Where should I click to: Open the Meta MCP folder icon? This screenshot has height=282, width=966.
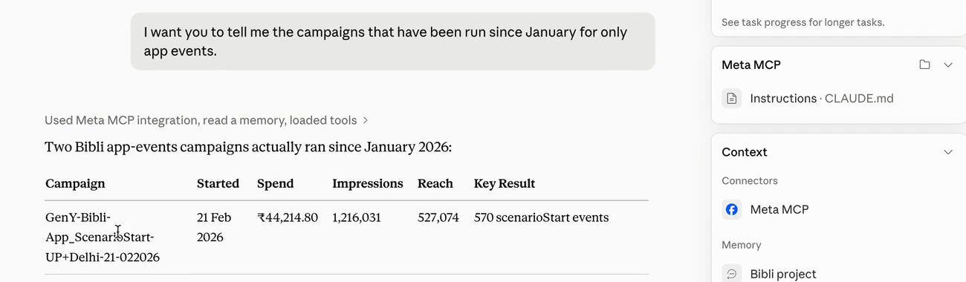click(x=924, y=65)
